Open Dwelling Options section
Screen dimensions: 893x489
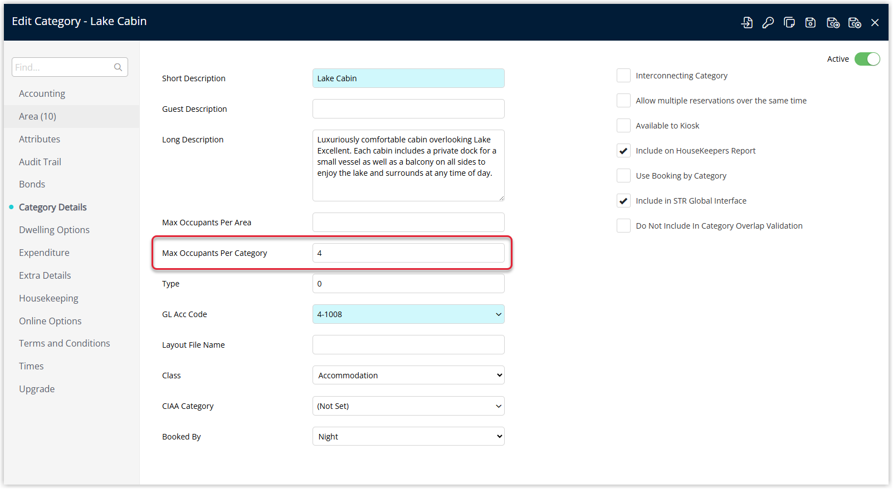54,230
